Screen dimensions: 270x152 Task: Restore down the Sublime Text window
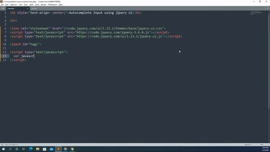260,2
